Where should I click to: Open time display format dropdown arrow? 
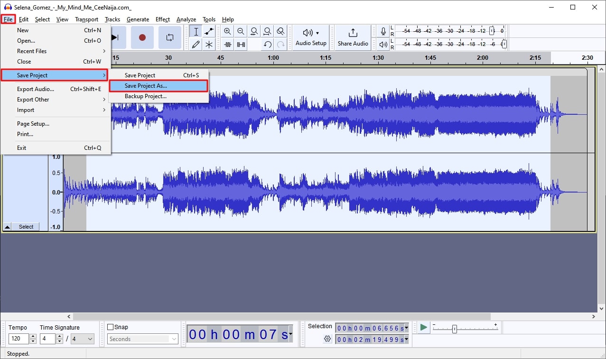pyautogui.click(x=290, y=334)
